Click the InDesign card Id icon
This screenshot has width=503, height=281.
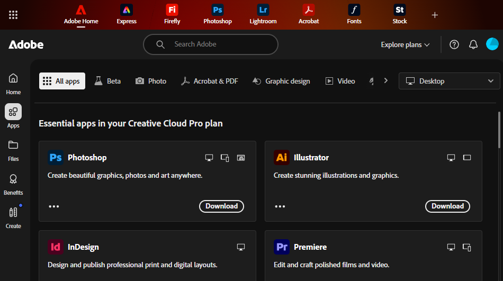point(56,247)
